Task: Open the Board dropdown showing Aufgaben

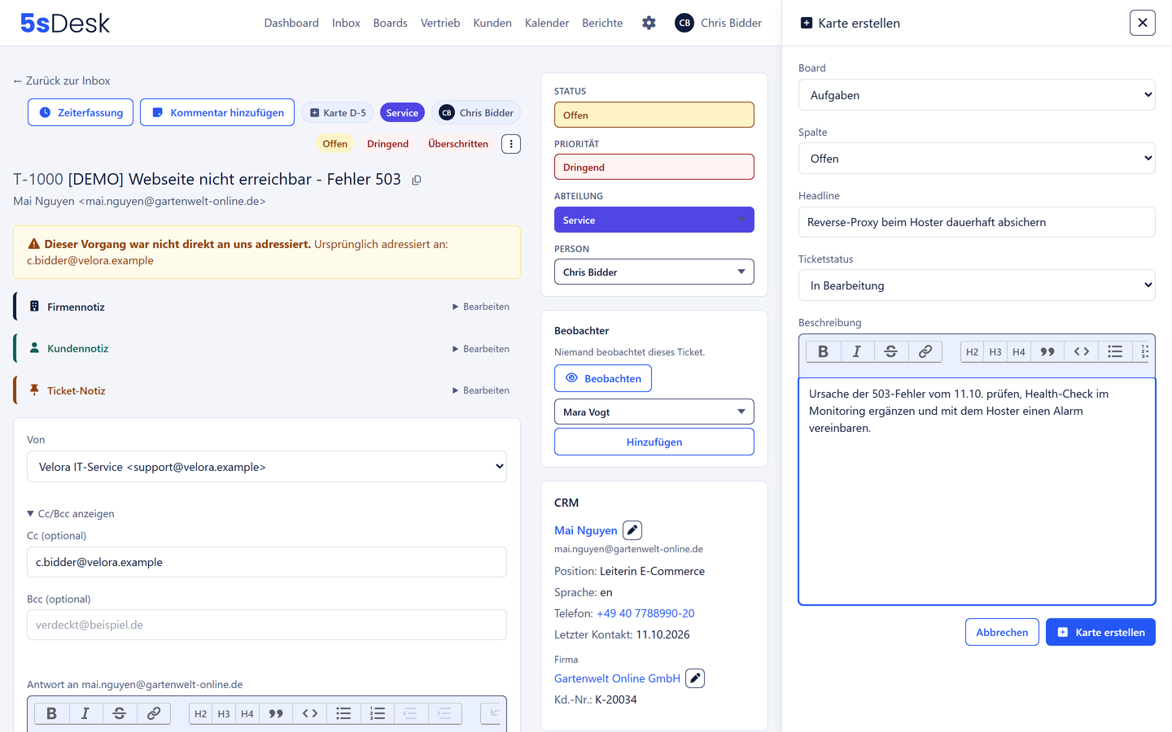Action: (x=977, y=95)
